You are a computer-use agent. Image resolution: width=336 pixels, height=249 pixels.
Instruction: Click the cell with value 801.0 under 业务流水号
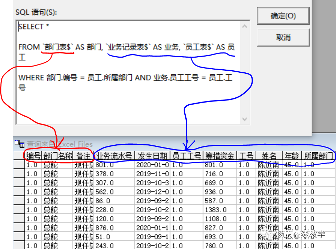114,165
